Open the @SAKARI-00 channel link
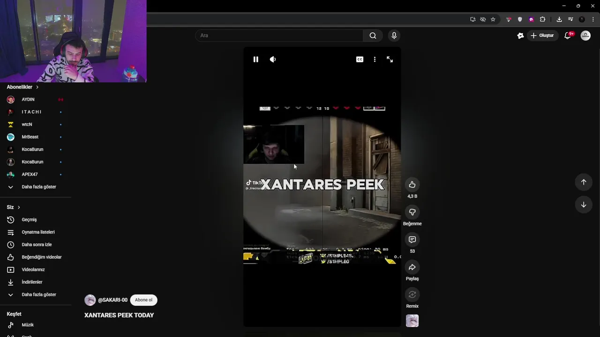600x337 pixels. coord(112,300)
